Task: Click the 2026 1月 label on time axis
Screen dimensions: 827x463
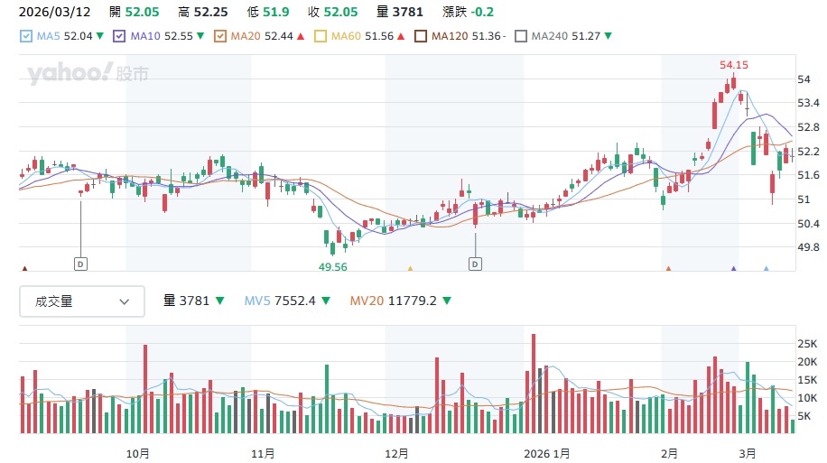Action: (x=547, y=452)
